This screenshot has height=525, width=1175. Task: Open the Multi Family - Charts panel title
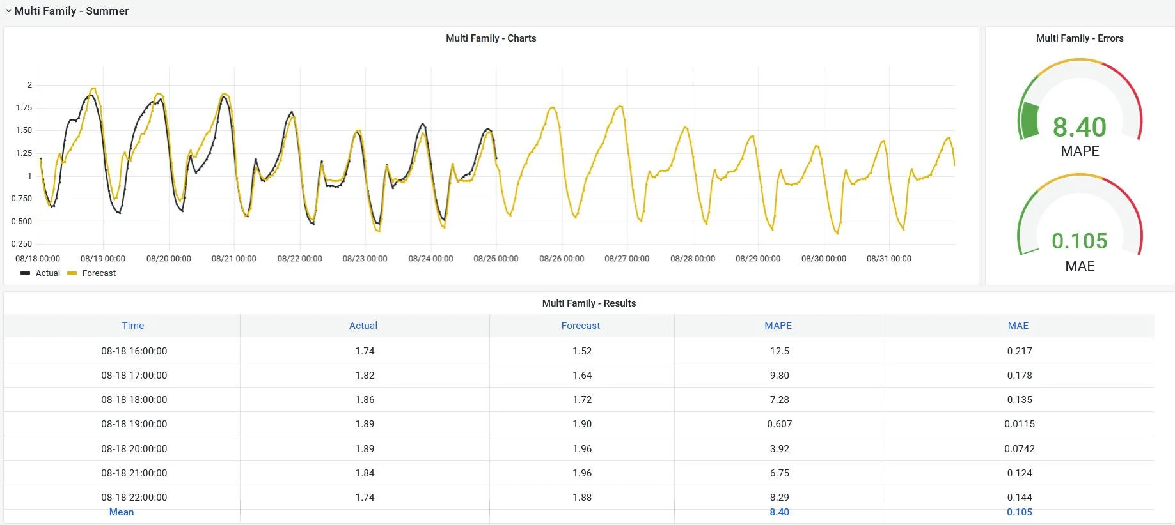491,38
